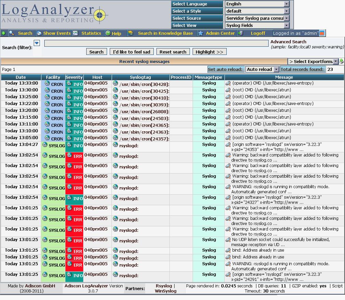The width and height of the screenshot is (345, 300).
Task: Toggle the search filter arrow button
Action: point(37,43)
